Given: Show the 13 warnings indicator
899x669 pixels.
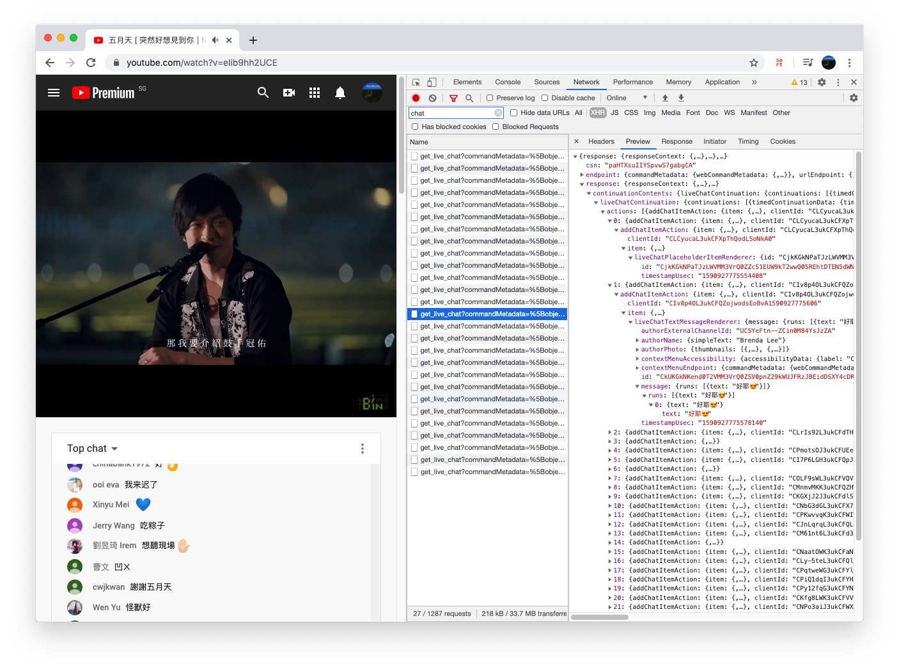Looking at the screenshot, I should (799, 82).
